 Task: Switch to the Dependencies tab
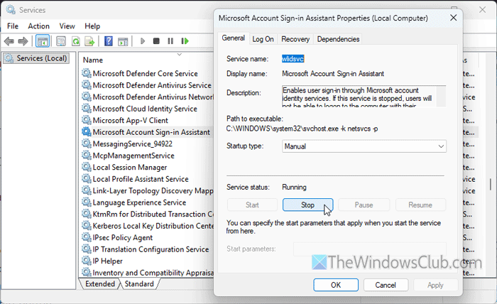point(338,39)
